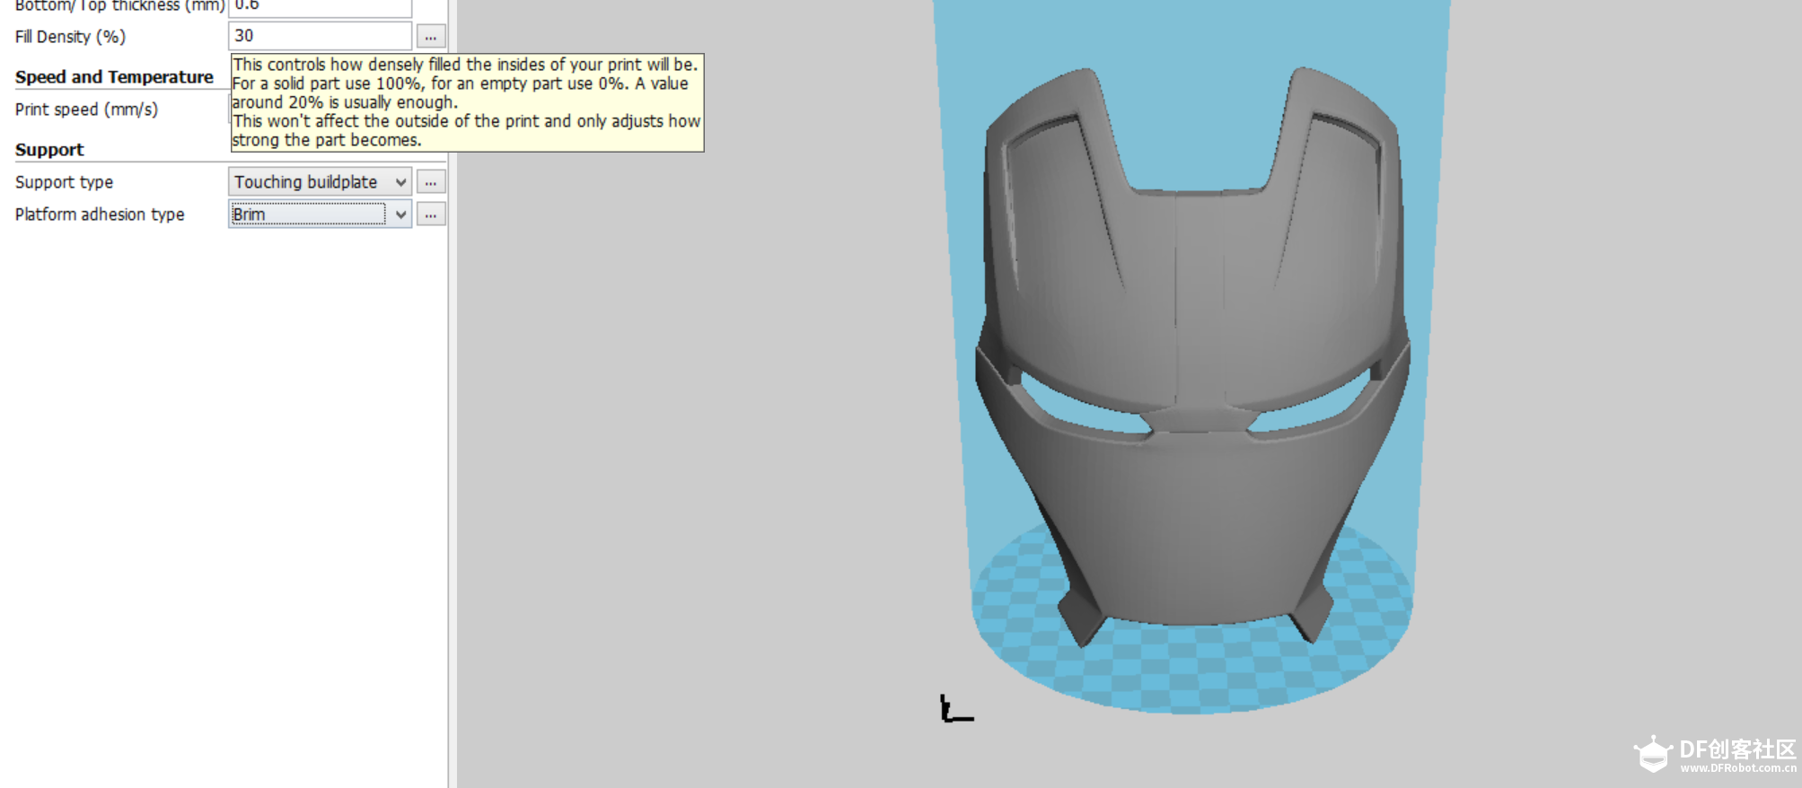1802x788 pixels.
Task: Click the Fill Density input field
Action: (x=320, y=36)
